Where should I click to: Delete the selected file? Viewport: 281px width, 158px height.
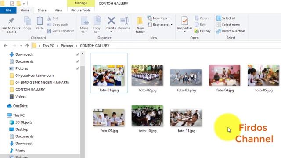coord(111,23)
